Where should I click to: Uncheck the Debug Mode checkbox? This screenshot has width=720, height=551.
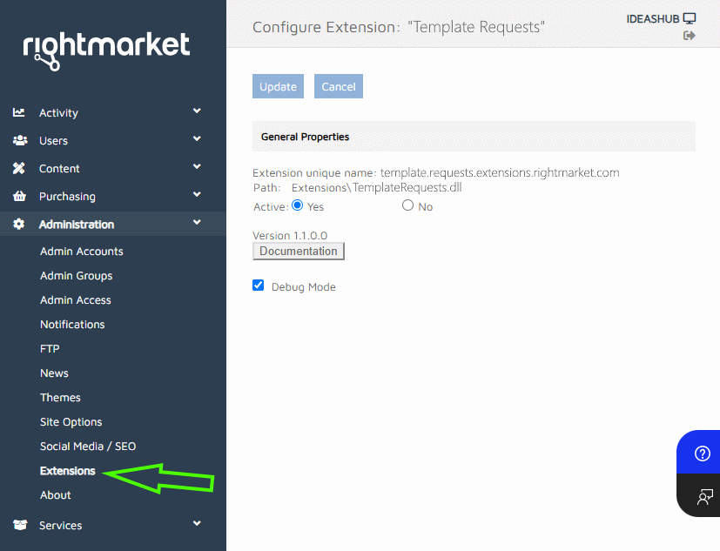pos(258,285)
